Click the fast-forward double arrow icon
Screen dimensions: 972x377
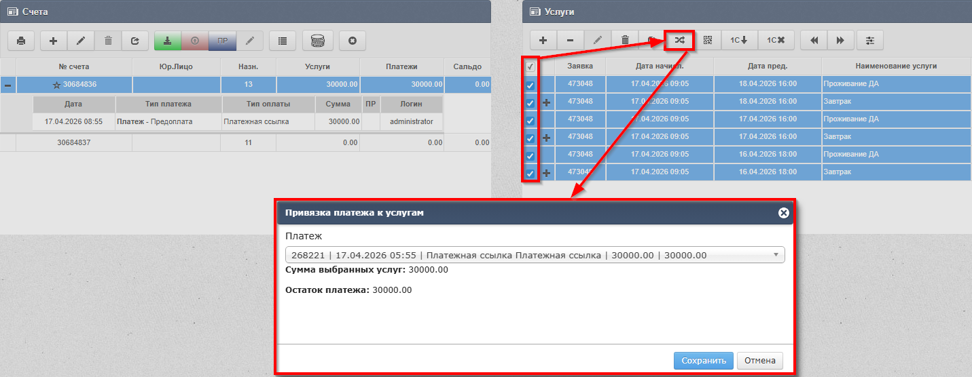pyautogui.click(x=840, y=40)
